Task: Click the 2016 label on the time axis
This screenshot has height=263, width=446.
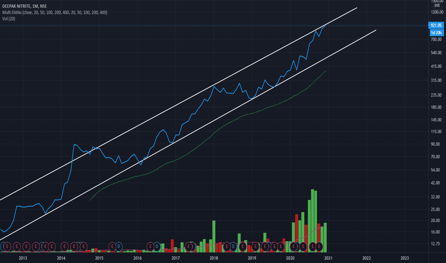Action: [x=137, y=258]
